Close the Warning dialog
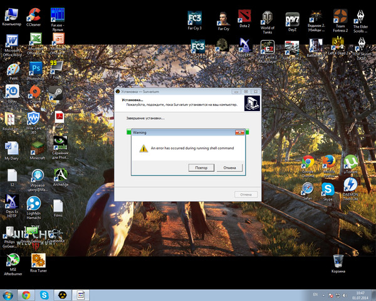 click(239, 132)
